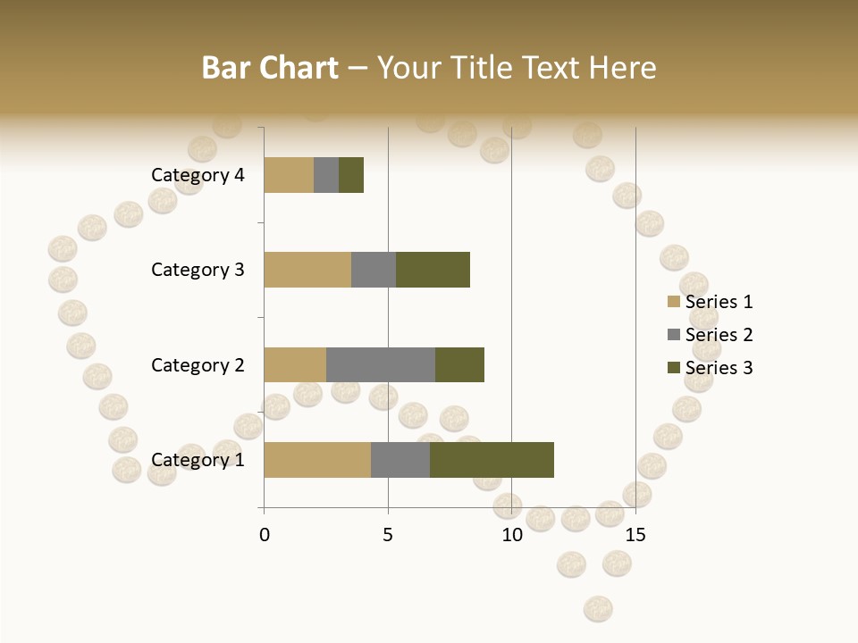Select the horizontal axis value 15
This screenshot has height=643, width=858.
tap(635, 536)
